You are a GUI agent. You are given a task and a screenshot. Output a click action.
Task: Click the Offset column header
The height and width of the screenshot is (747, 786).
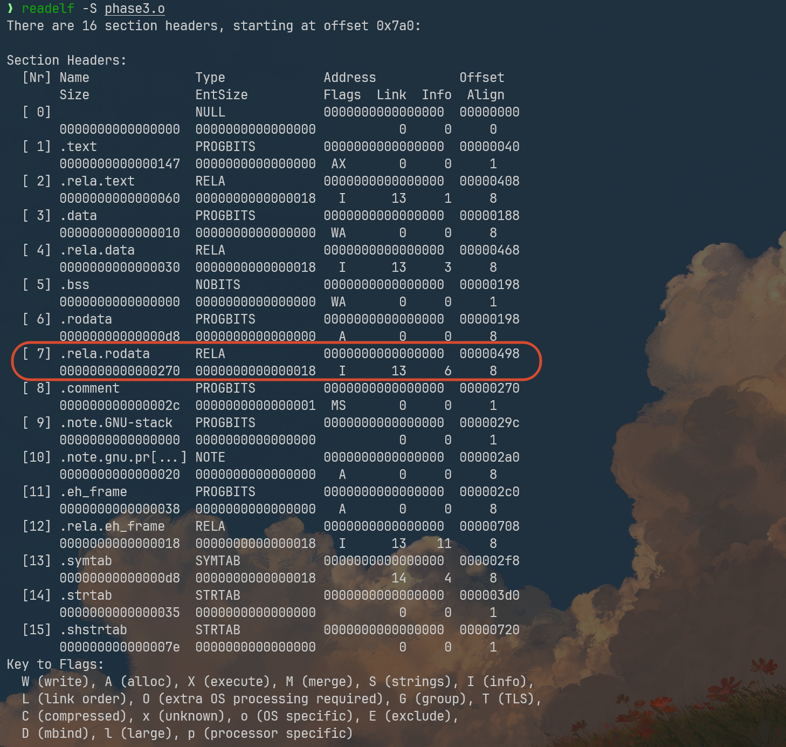pyautogui.click(x=482, y=78)
